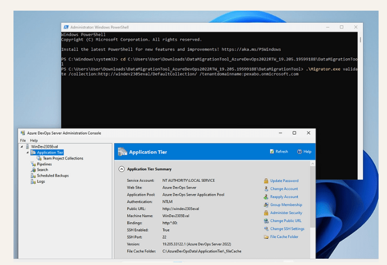Collapse the Application Tier tree node arrow
The image size is (387, 265).
28,153
